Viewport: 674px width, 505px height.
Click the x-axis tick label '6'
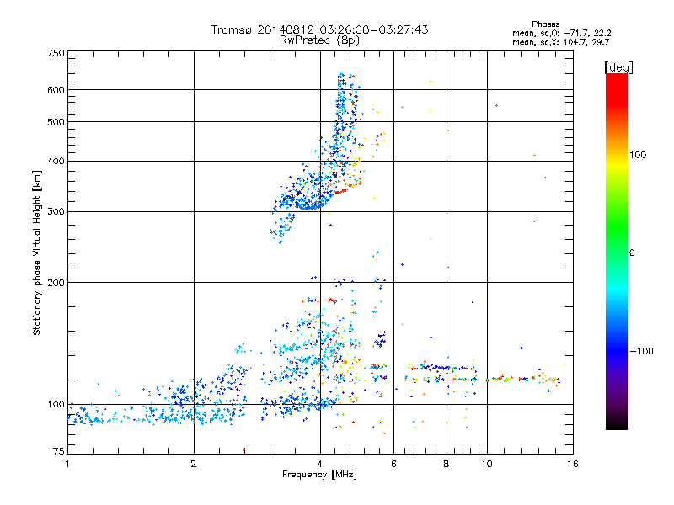(x=393, y=464)
